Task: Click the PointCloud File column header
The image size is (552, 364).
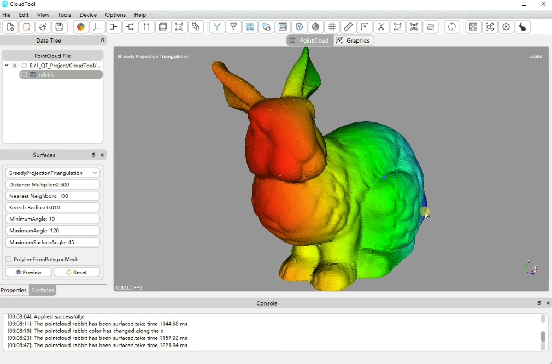Action: click(x=52, y=56)
